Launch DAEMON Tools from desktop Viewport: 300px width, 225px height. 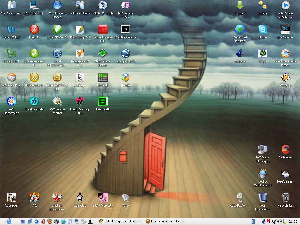click(x=103, y=5)
